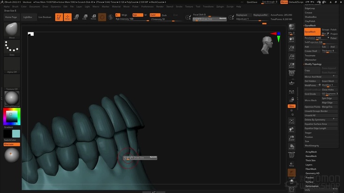Expand the FiberMesh subpalette
This screenshot has width=344, height=193.
click(311, 169)
